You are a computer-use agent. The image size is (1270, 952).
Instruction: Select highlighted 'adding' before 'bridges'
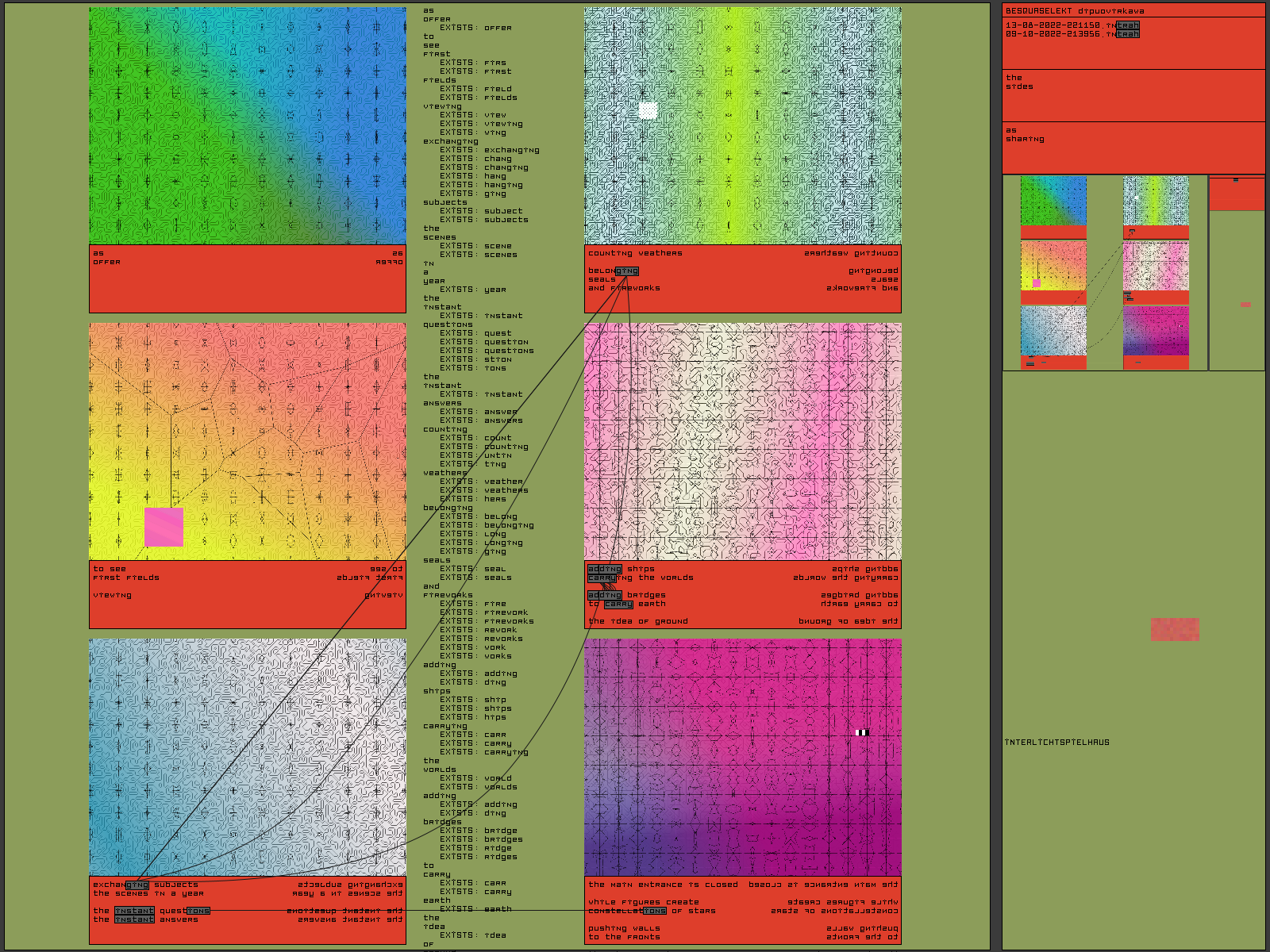click(x=605, y=595)
